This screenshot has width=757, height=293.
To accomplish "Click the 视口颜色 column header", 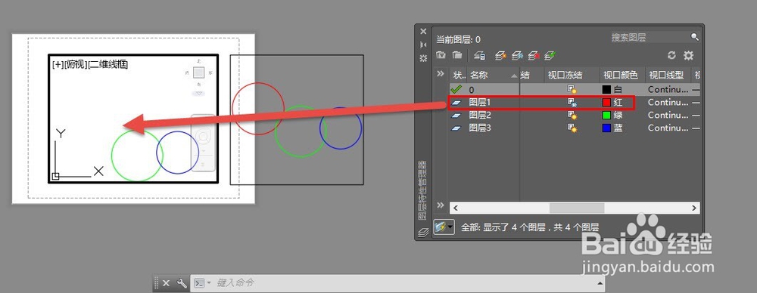I will point(621,76).
